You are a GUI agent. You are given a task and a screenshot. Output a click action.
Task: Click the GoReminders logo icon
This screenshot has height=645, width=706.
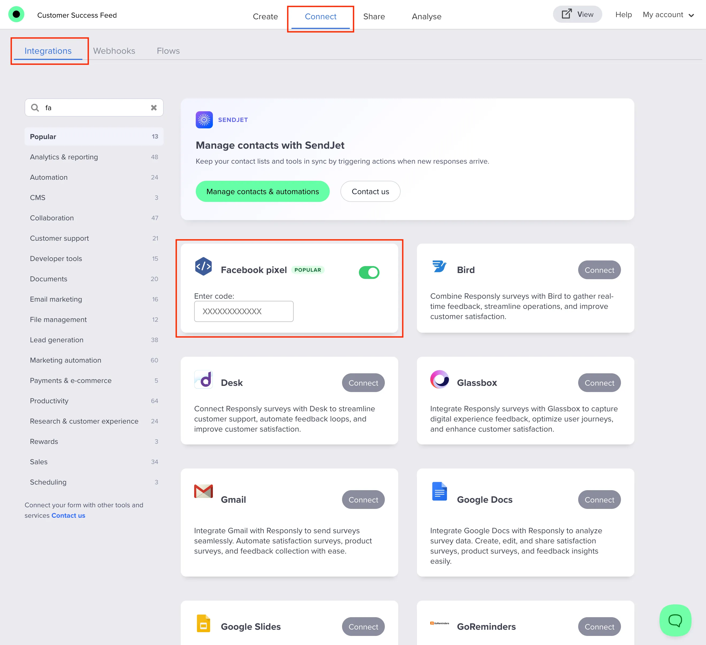click(x=439, y=623)
